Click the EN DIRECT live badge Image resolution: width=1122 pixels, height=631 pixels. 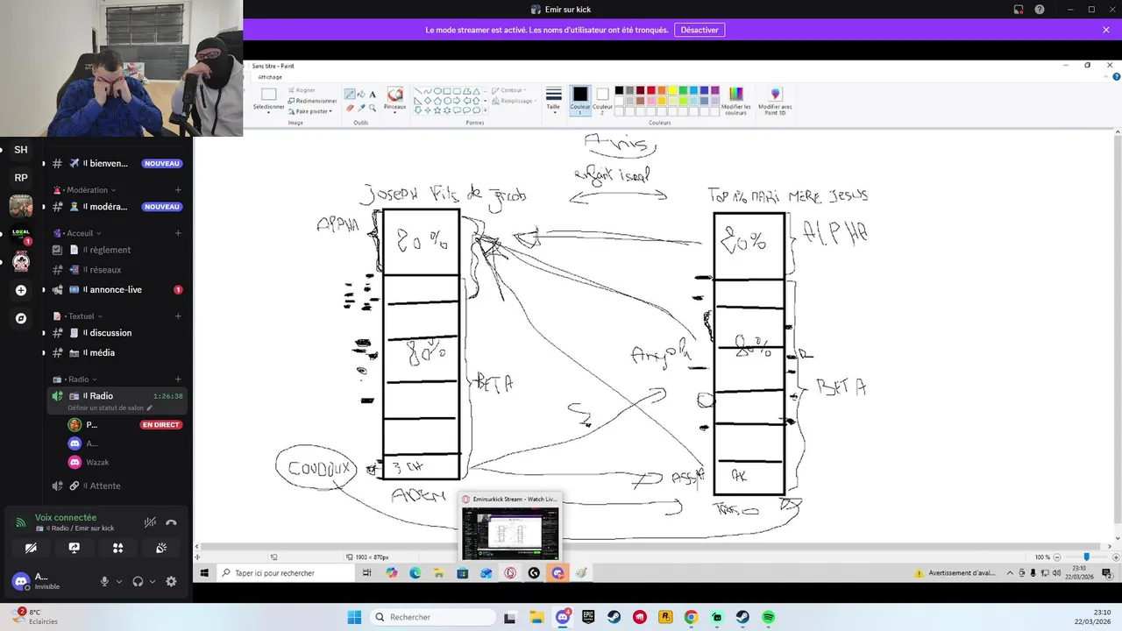click(160, 425)
